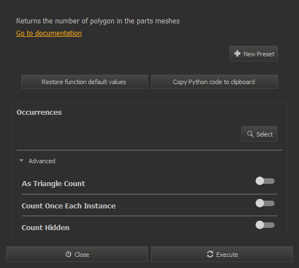This screenshot has width=299, height=268.
Task: Click the Occurrences heading
Action: tap(39, 112)
